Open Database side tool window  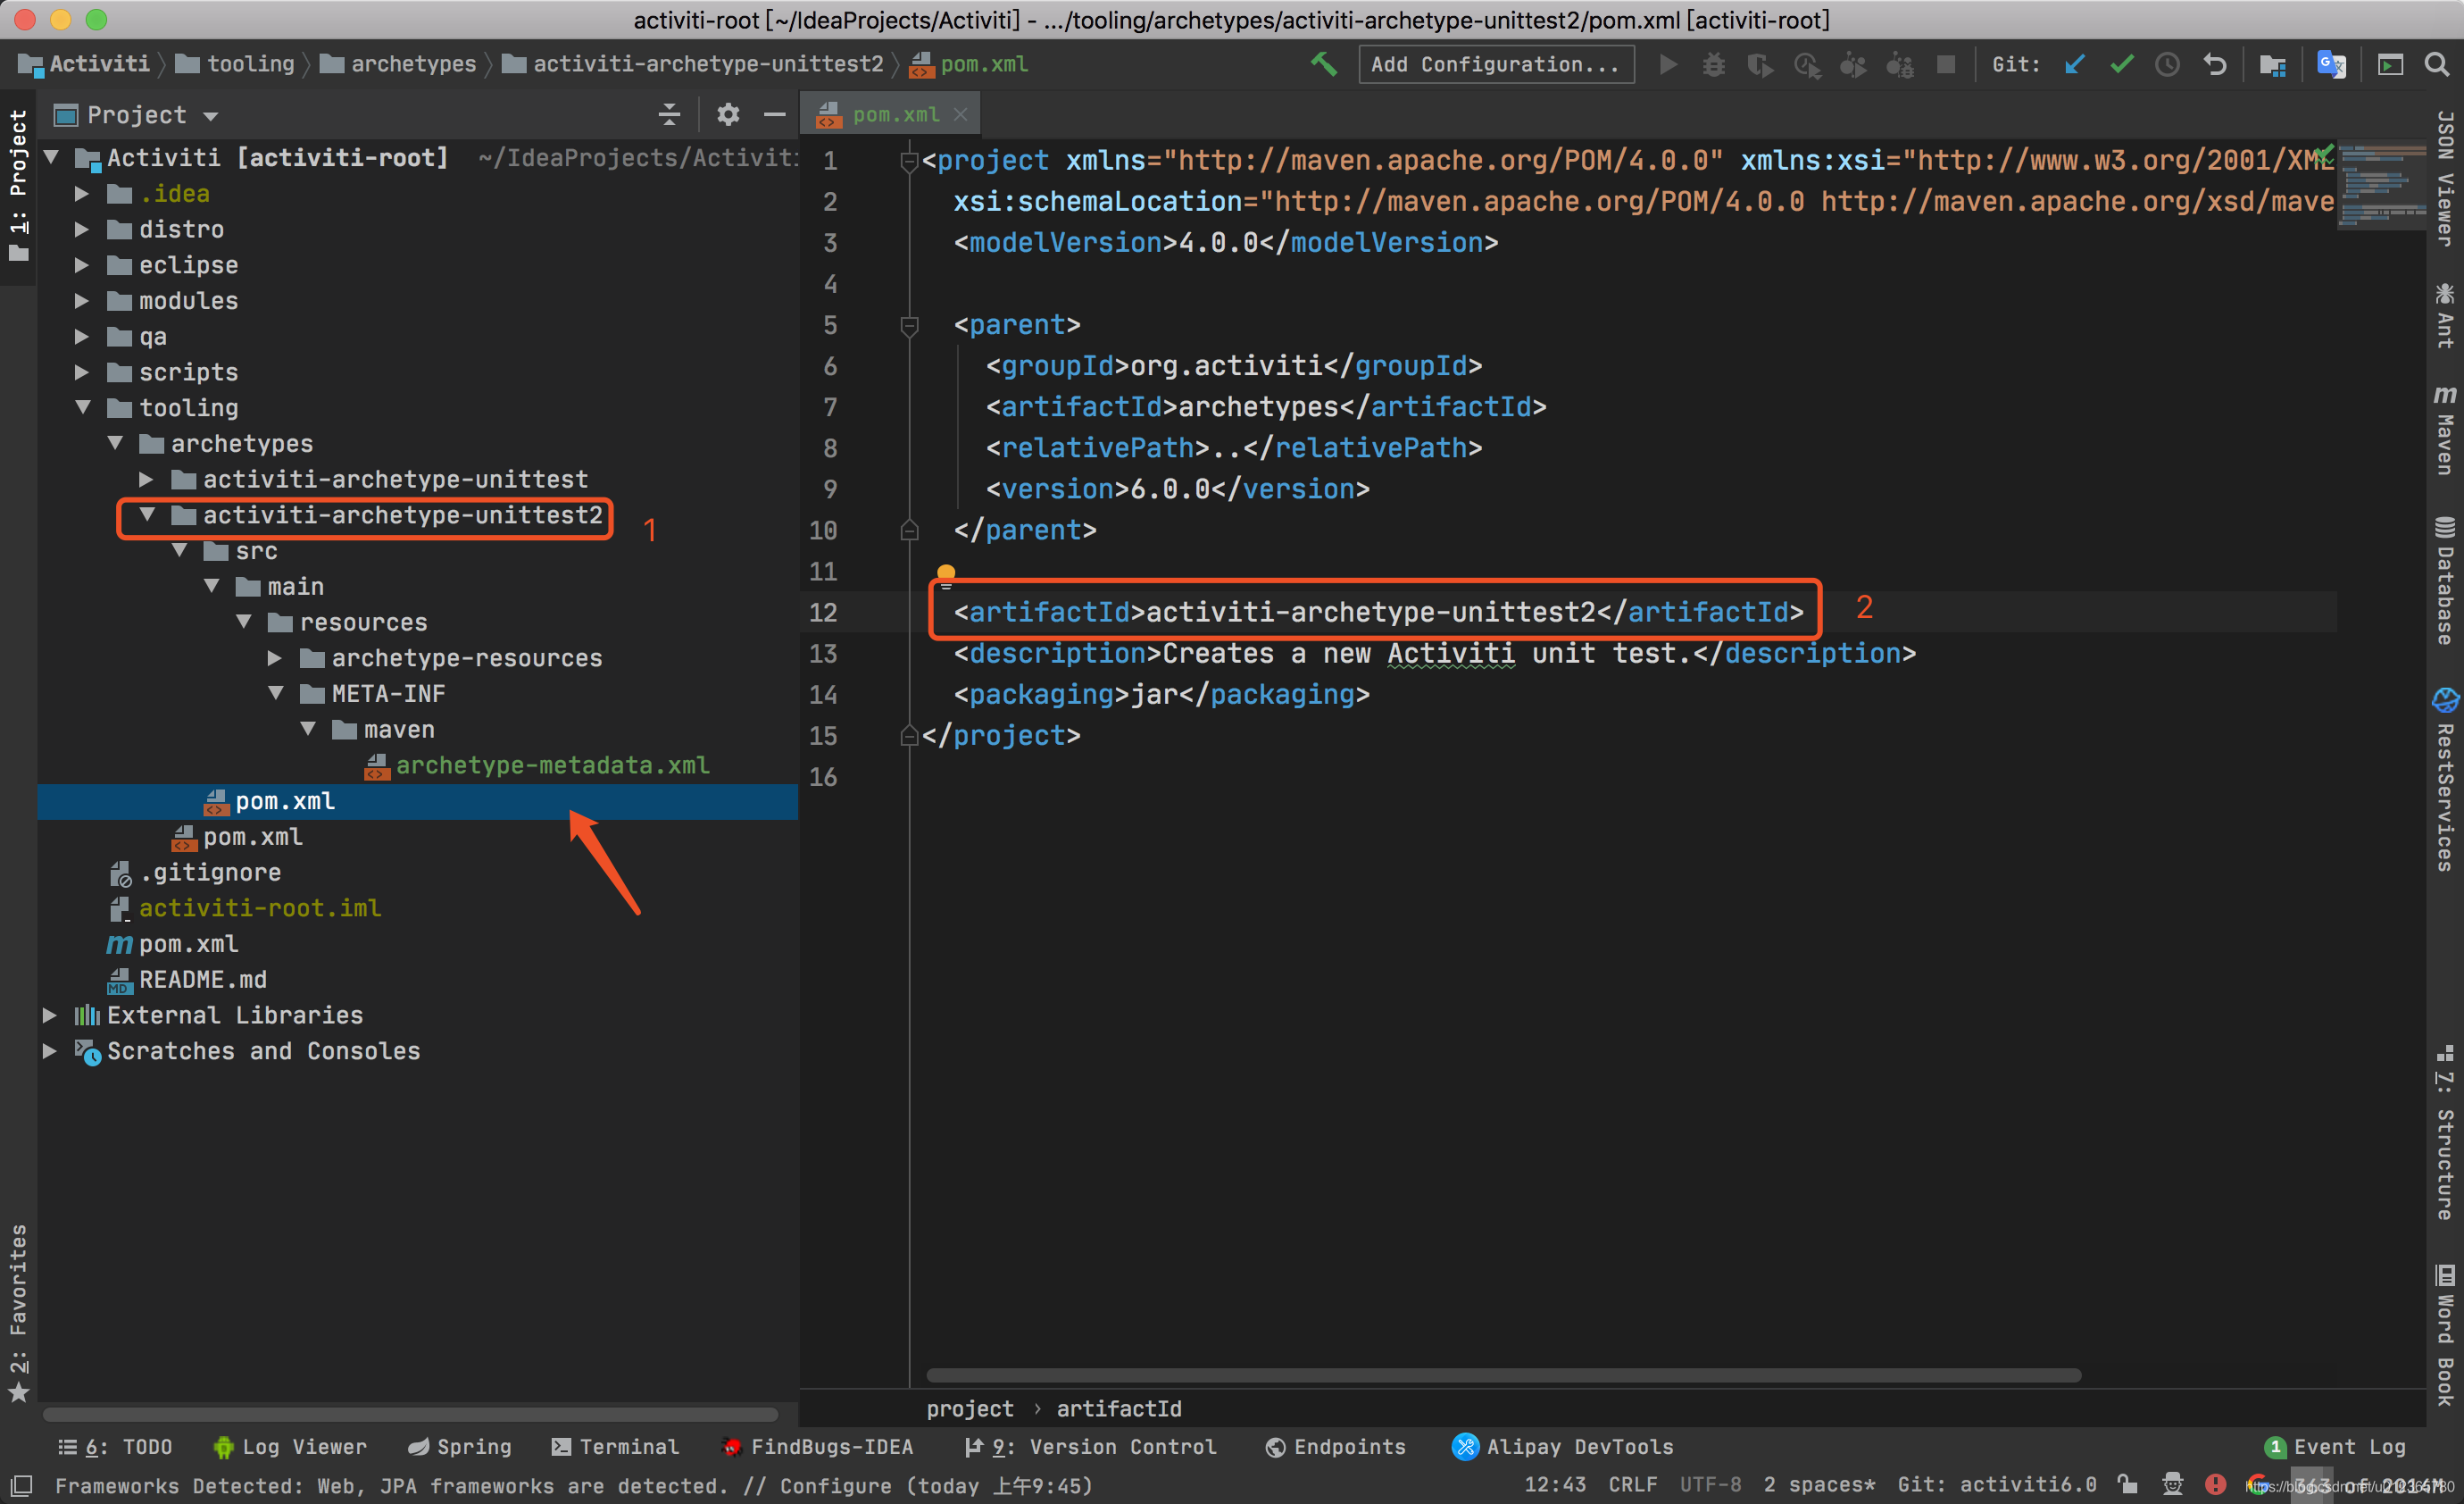(2445, 581)
